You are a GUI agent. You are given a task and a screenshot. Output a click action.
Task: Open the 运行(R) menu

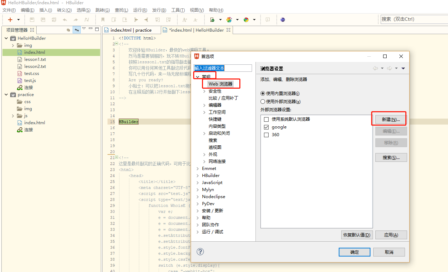click(140, 10)
